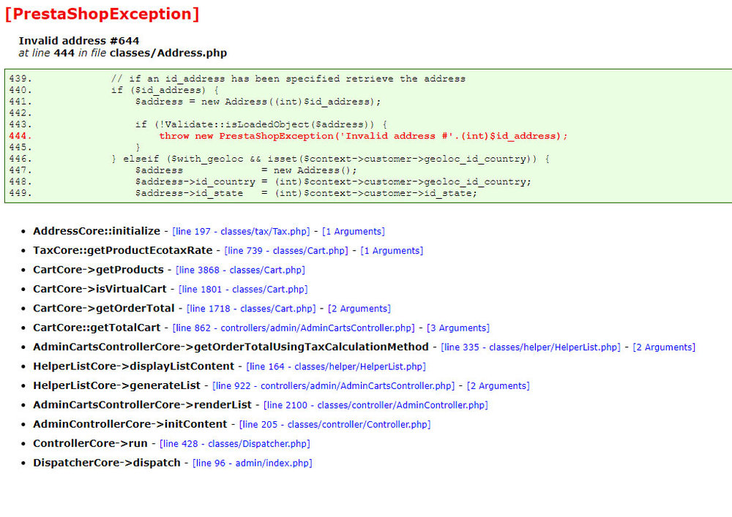Click the Invalid address #644 message
Viewport: 732px width, 517px height.
pyautogui.click(x=79, y=41)
